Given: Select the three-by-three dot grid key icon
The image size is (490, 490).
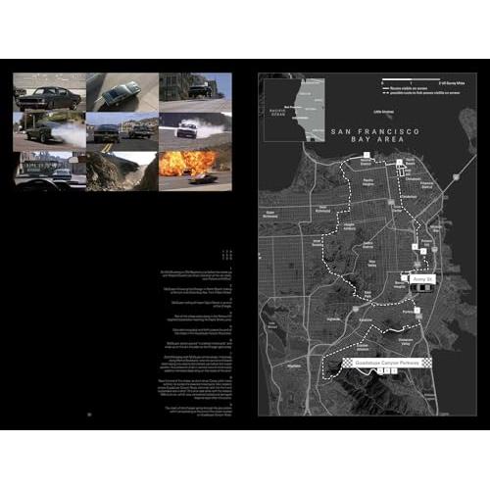Looking at the screenshot, I should coord(227,255).
